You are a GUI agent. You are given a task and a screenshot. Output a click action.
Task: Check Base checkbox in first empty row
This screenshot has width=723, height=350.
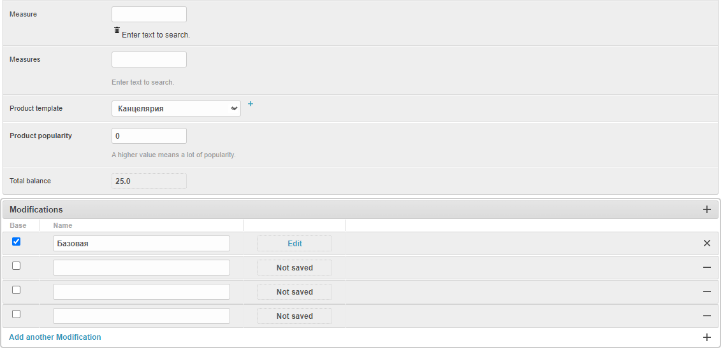pos(17,266)
